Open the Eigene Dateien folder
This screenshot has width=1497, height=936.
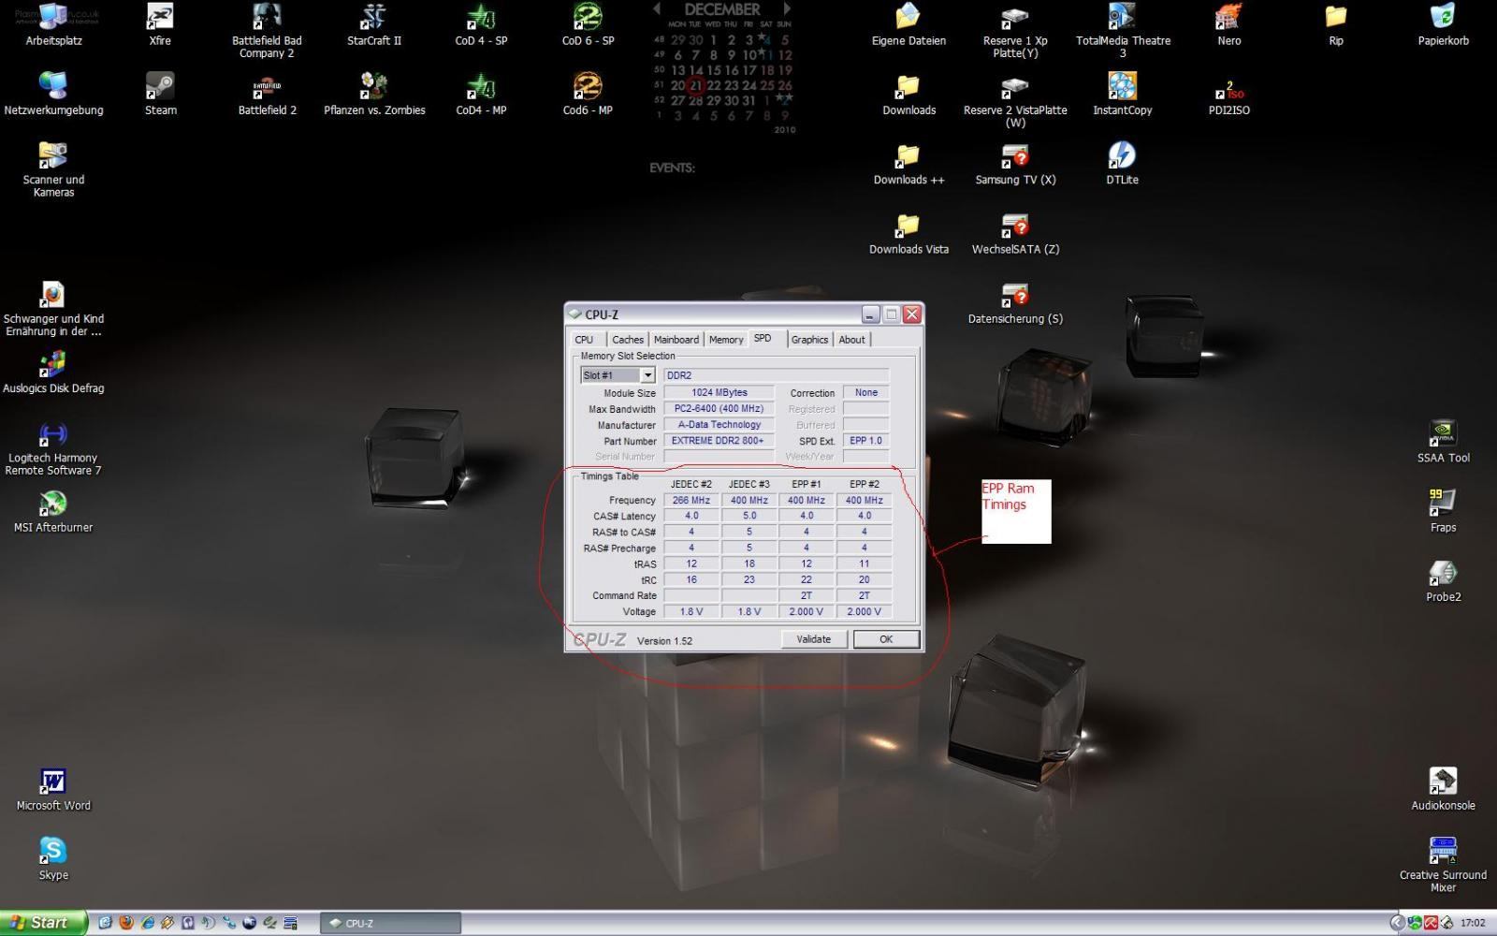(908, 25)
